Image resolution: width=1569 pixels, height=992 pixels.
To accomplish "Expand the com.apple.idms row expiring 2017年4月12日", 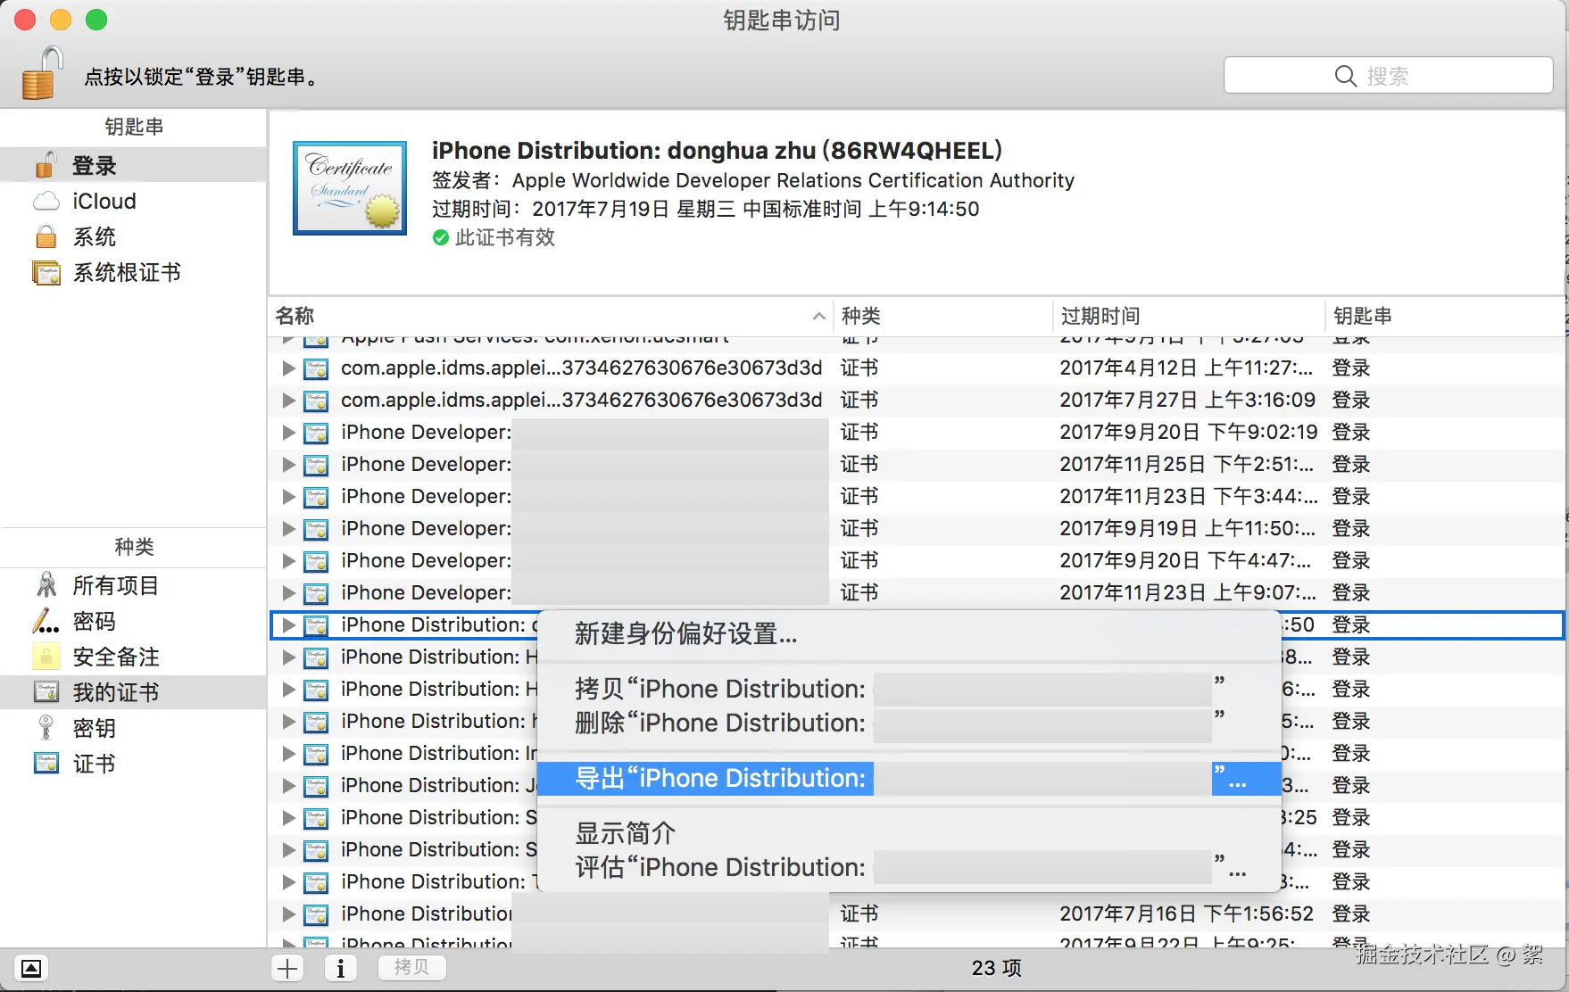I will [x=288, y=368].
